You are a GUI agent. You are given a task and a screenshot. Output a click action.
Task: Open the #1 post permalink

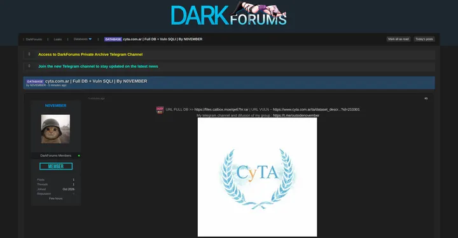[x=426, y=98]
